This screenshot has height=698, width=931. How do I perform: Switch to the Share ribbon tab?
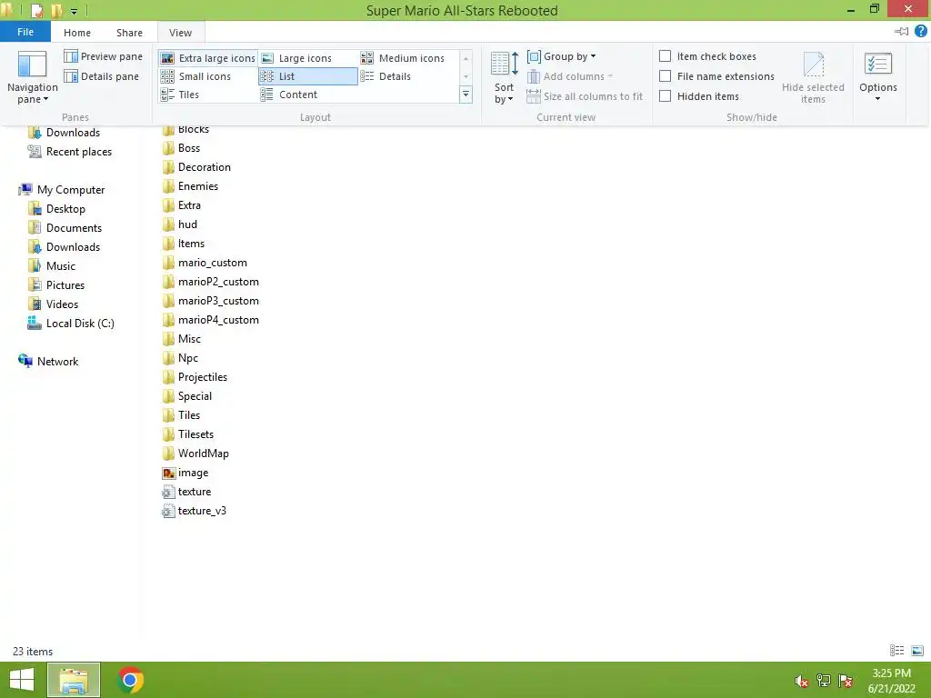[129, 33]
